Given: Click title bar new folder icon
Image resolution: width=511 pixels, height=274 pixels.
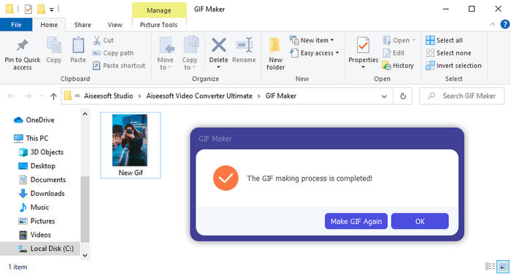Looking at the screenshot, I should [x=41, y=9].
